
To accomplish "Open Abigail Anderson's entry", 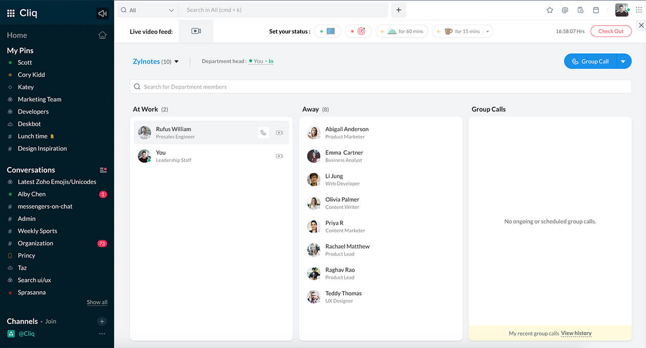I will [380, 133].
